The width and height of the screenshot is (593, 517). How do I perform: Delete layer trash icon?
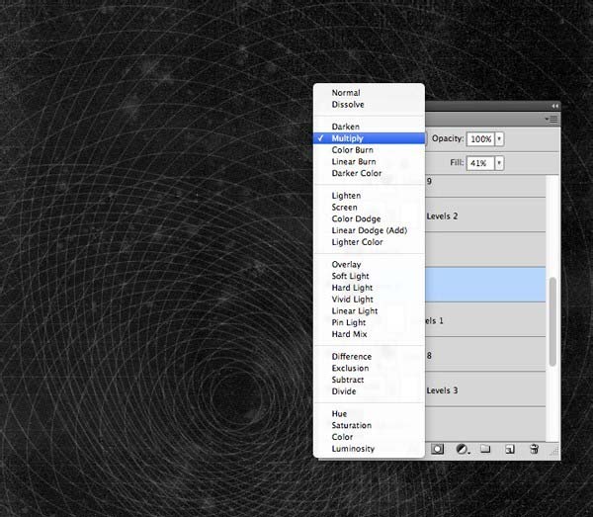(534, 449)
